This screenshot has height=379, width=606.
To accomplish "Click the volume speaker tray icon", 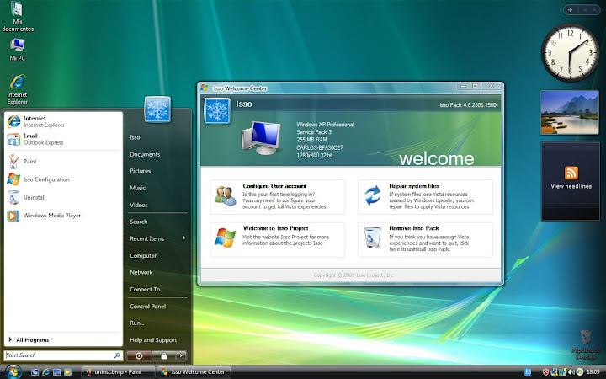I will pyautogui.click(x=569, y=371).
